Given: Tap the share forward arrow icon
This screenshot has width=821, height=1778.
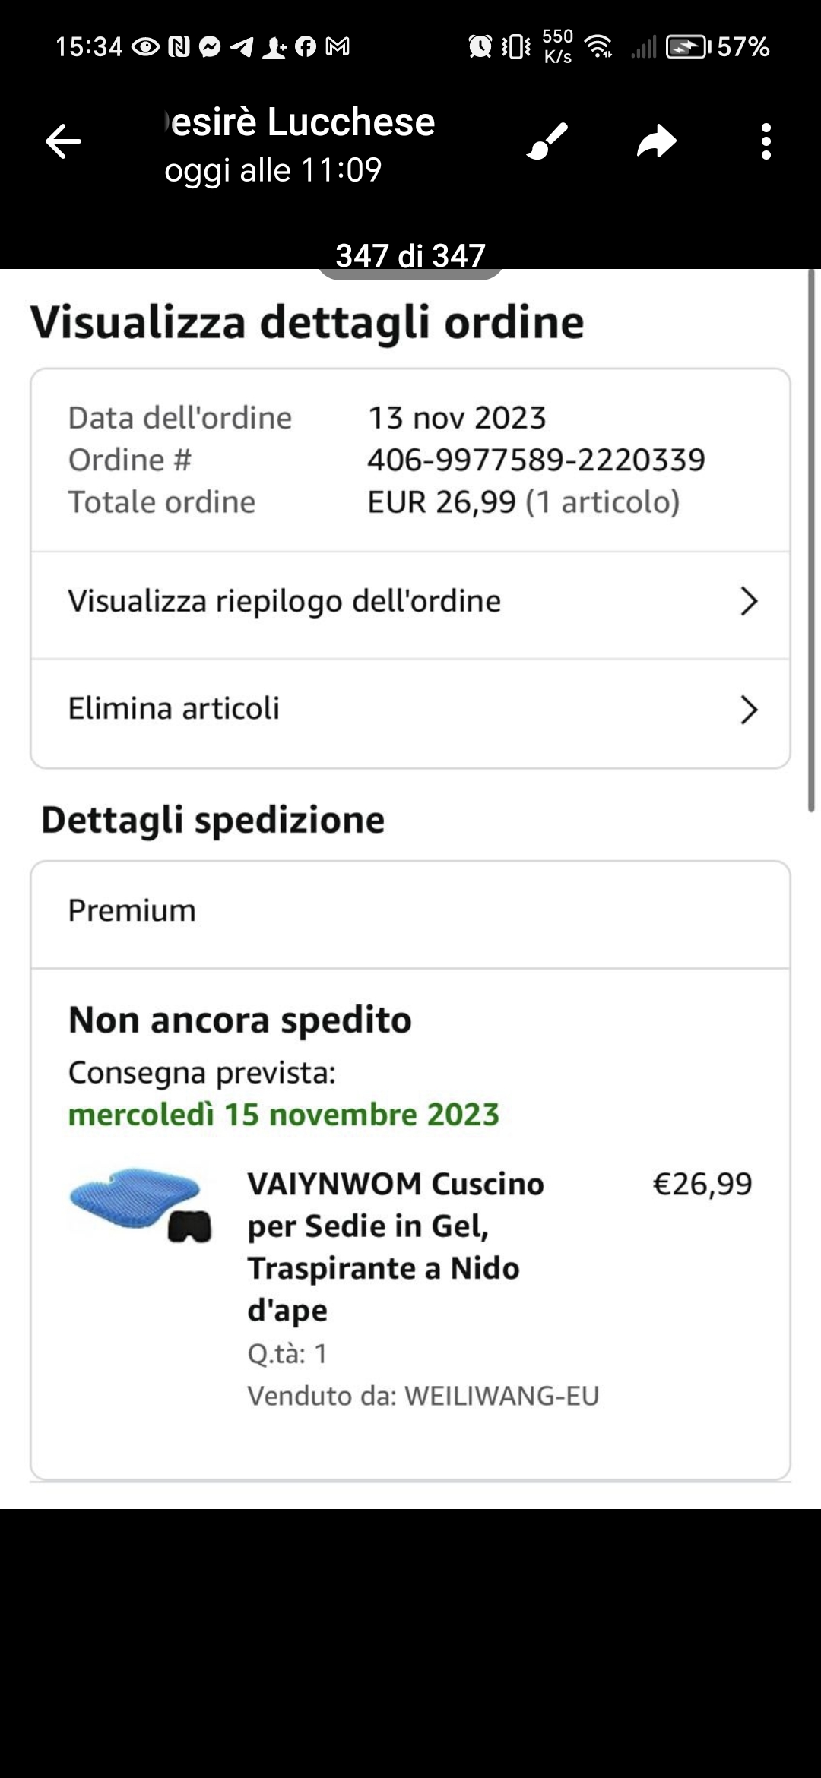Looking at the screenshot, I should [x=657, y=141].
